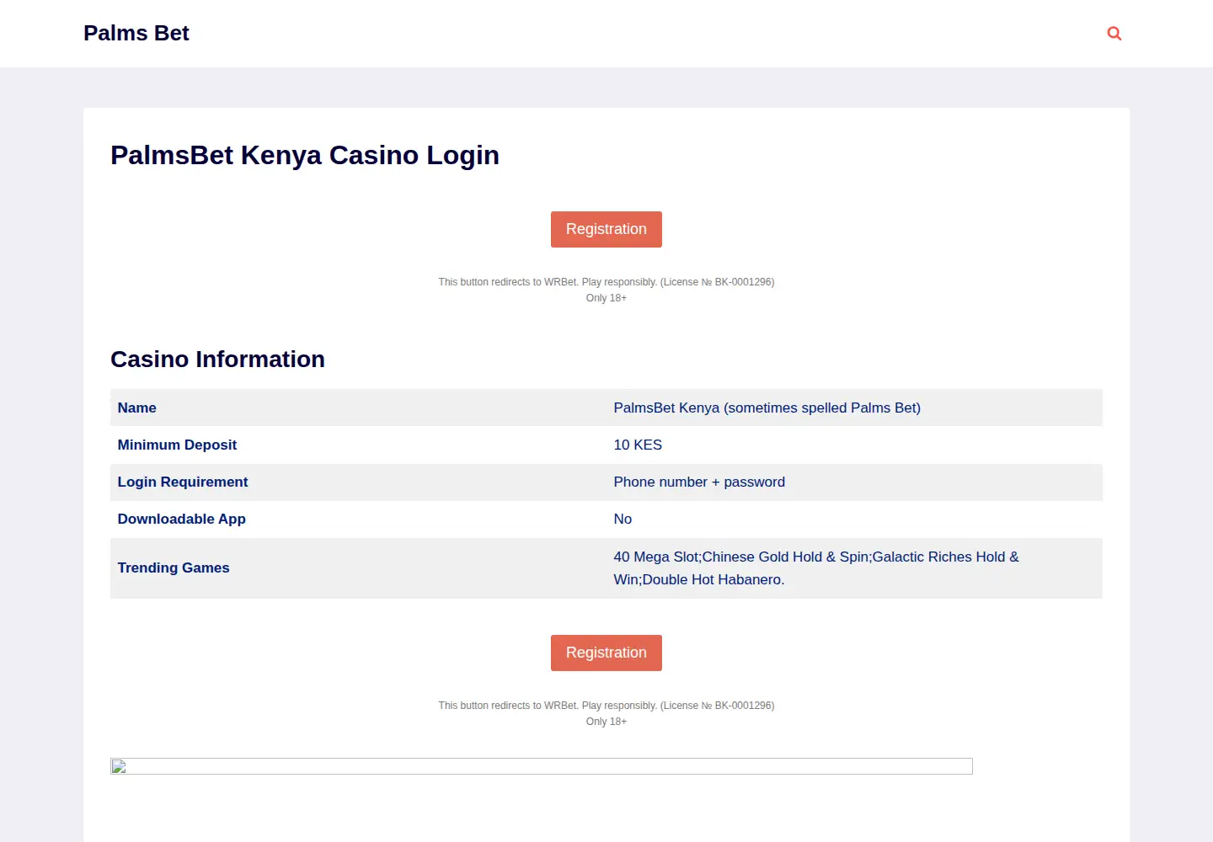Click the '40 Mega Slot;Chinese Gold' games list

pyautogui.click(x=816, y=568)
